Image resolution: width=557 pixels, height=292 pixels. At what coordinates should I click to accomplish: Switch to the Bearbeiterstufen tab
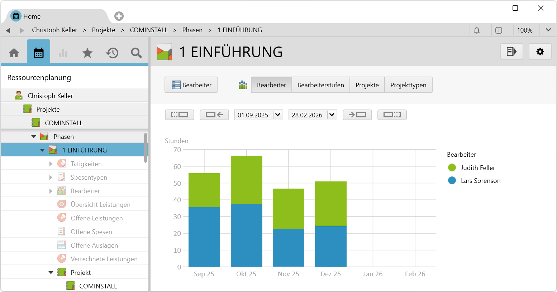coord(320,85)
